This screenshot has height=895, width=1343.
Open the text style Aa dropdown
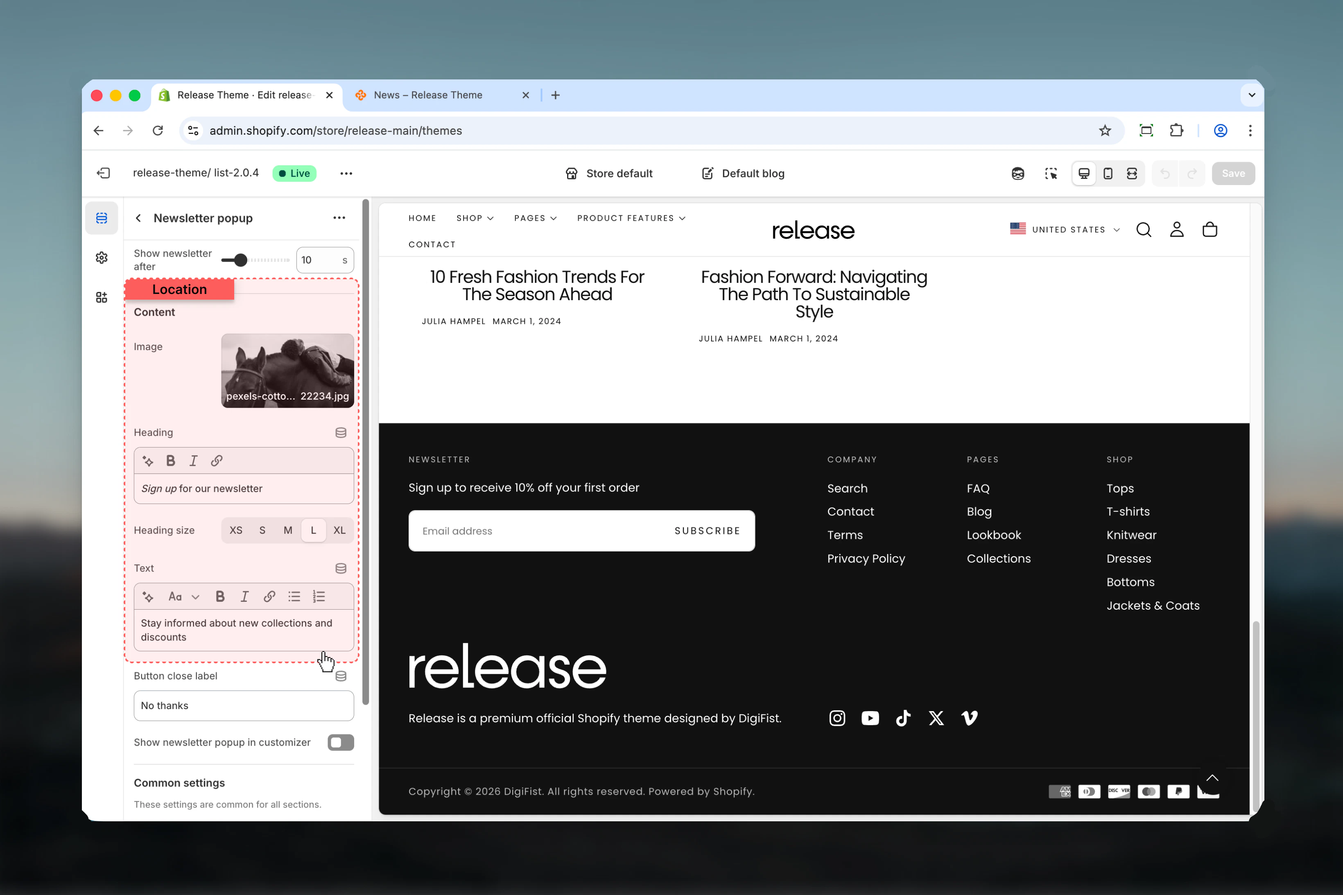[184, 597]
